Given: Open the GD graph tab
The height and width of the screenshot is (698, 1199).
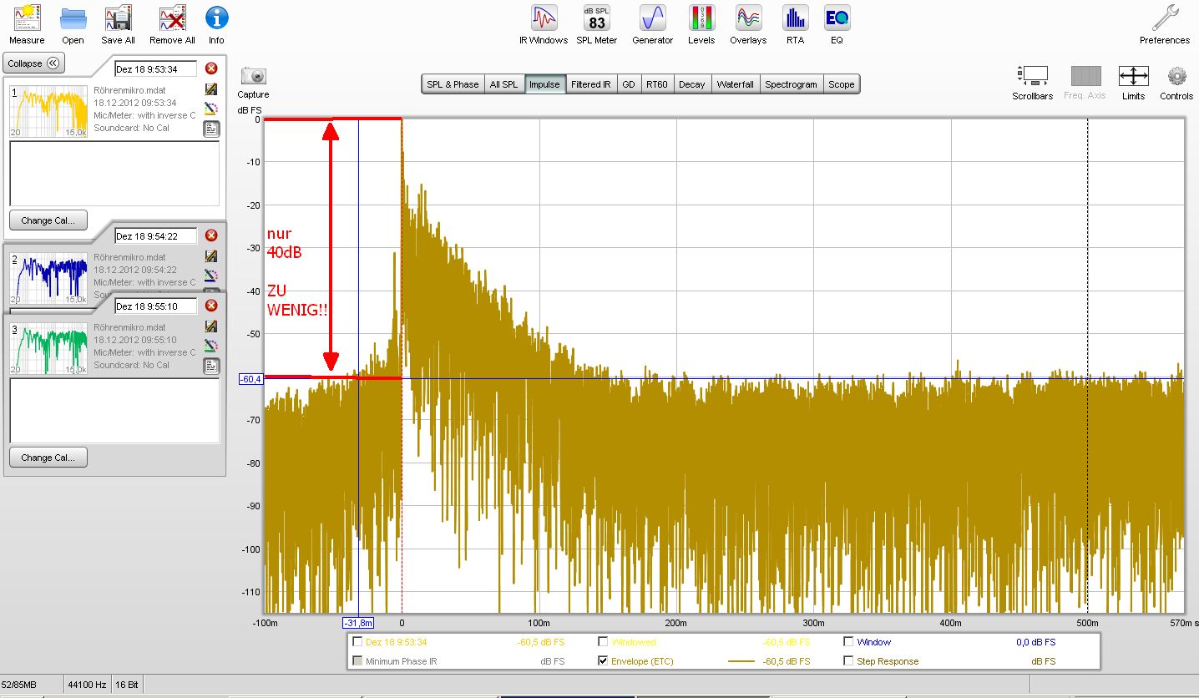Looking at the screenshot, I should [629, 84].
